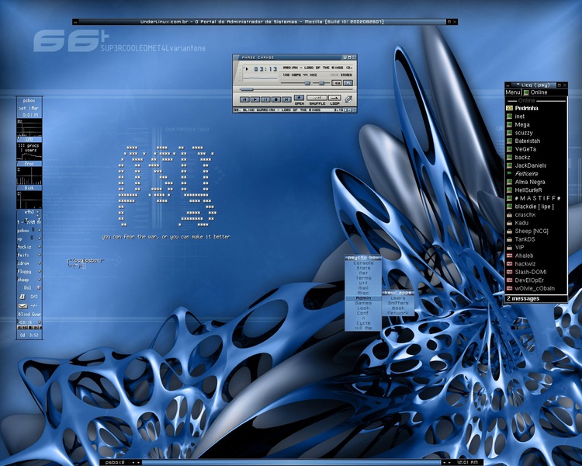Open the Terms submenu in psycho box
Image resolution: width=582 pixels, height=466 pixels.
coord(363,278)
